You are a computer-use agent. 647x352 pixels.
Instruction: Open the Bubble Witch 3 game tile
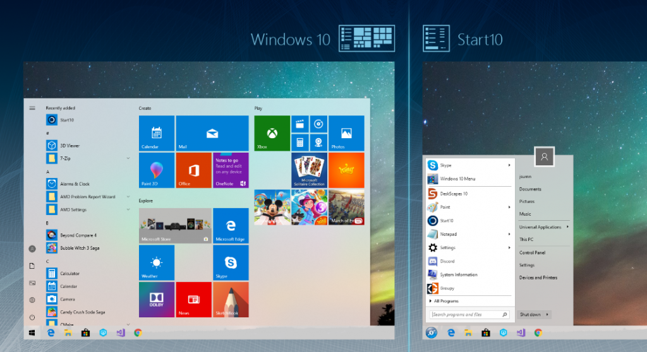[x=309, y=208]
